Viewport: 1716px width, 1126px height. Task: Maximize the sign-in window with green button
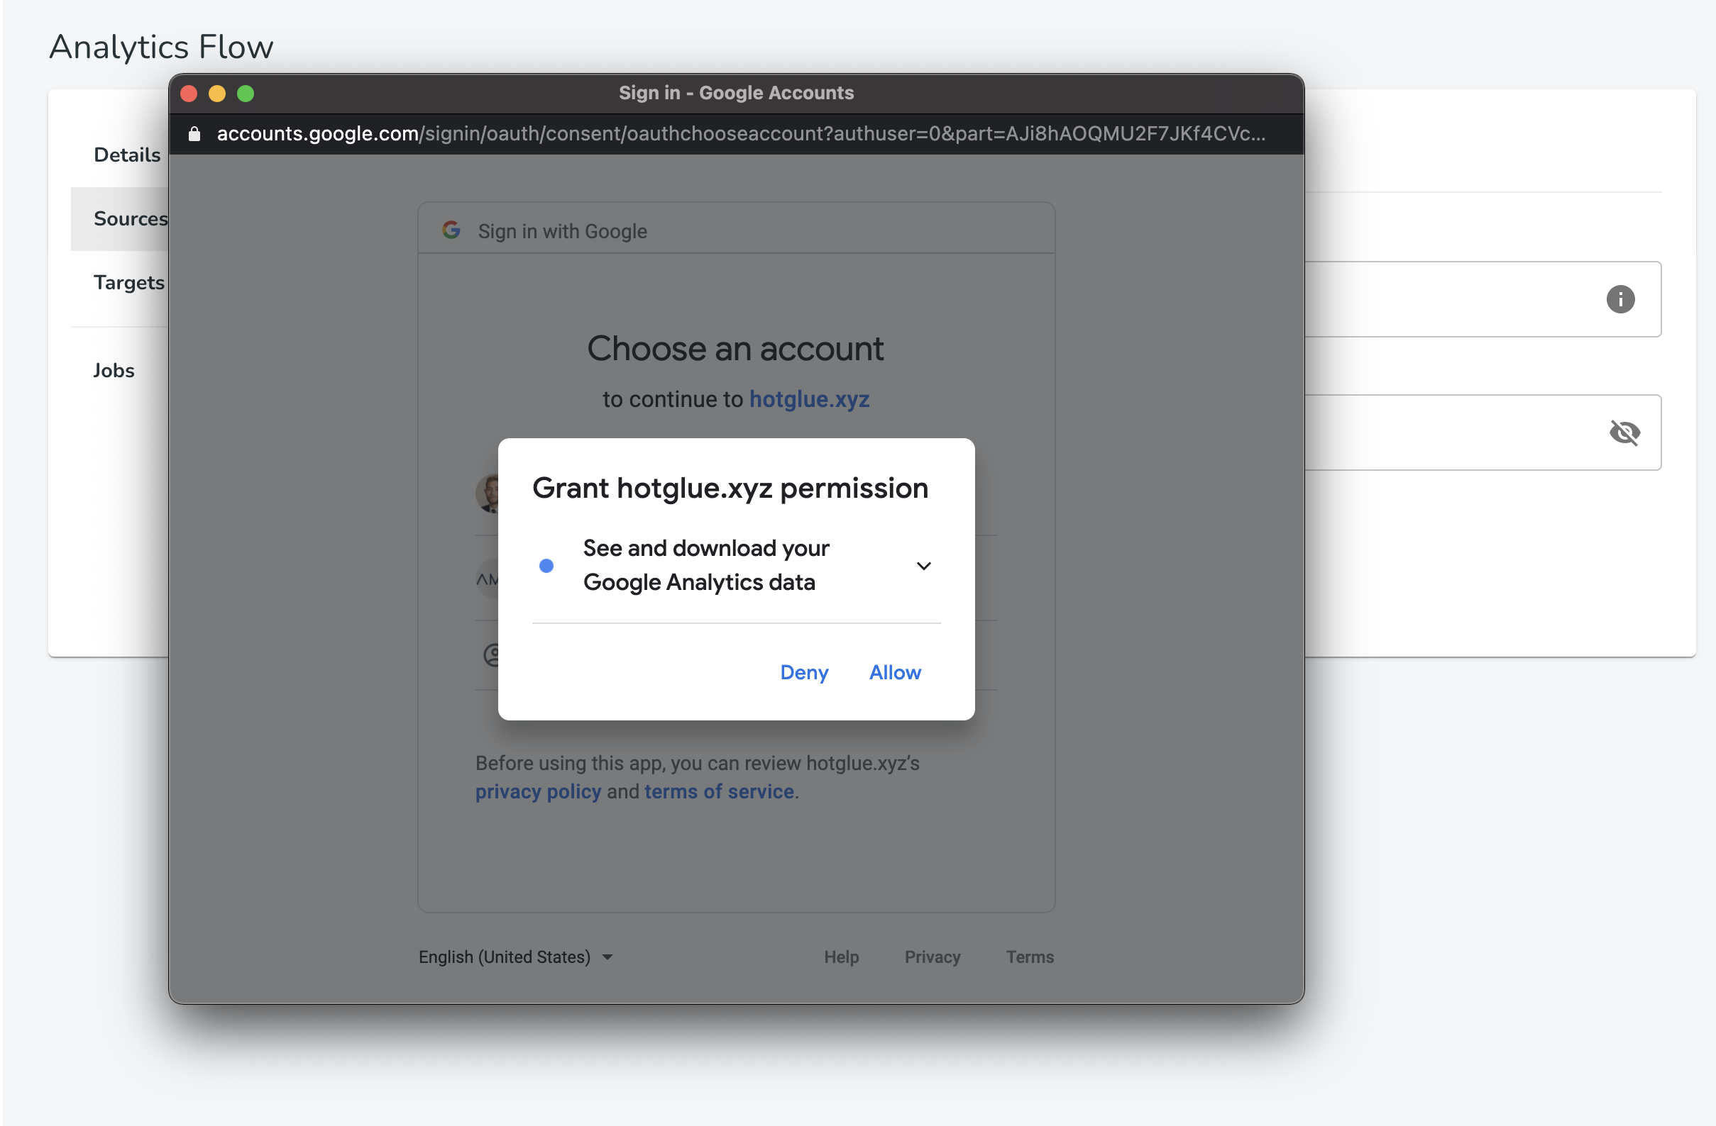(245, 94)
